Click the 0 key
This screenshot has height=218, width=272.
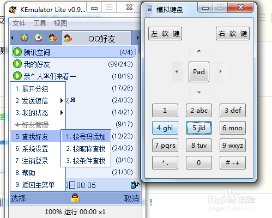tap(199, 163)
